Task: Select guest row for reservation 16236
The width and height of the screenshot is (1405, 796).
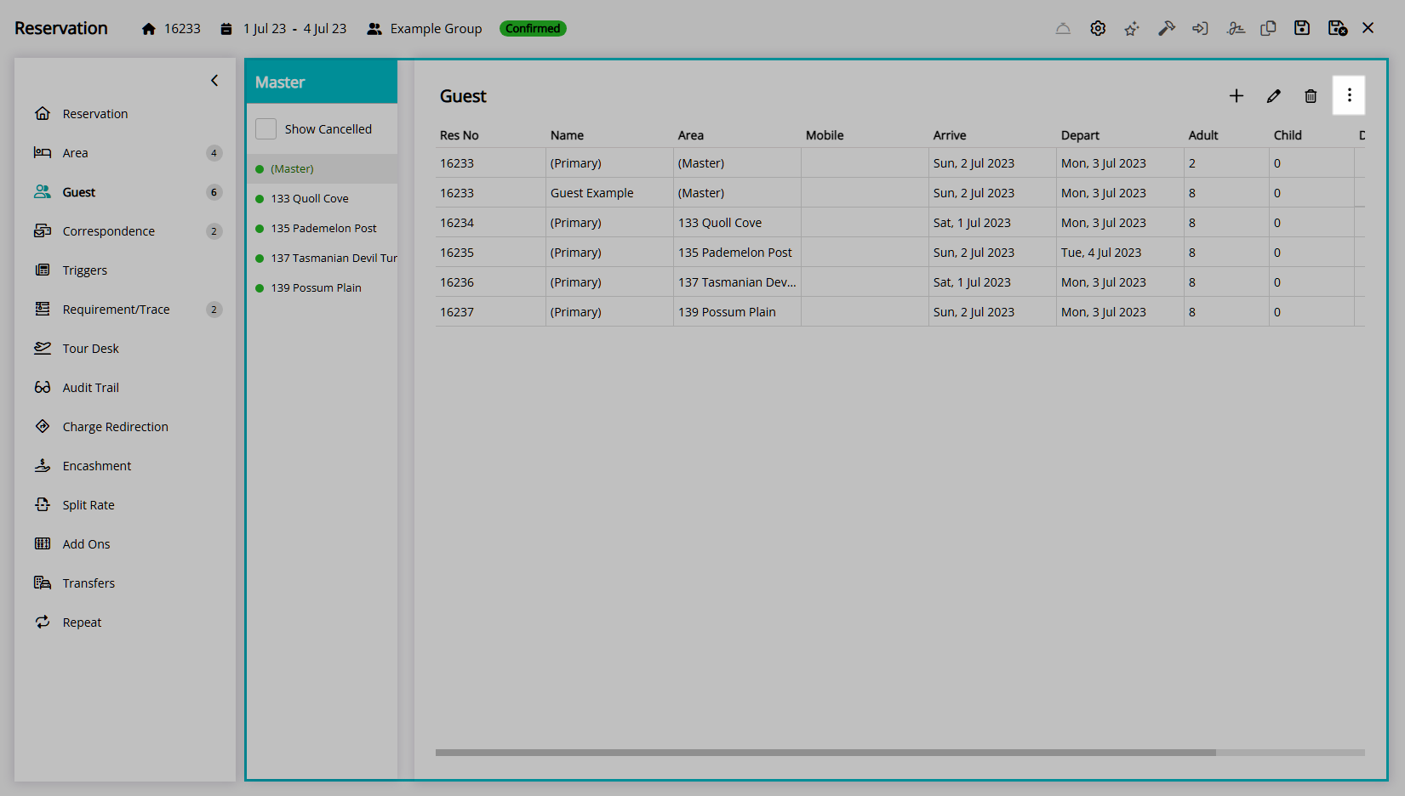Action: 900,282
